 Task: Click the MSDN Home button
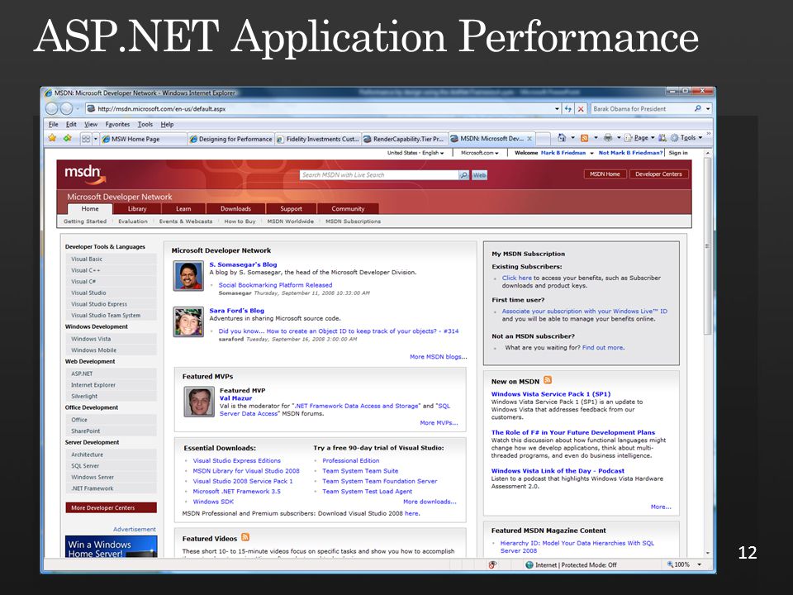605,174
